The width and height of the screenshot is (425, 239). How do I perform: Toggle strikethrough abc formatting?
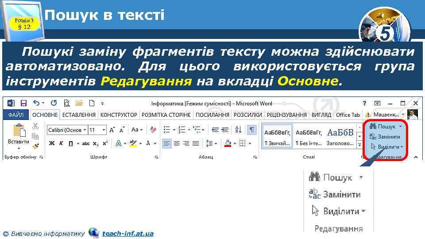point(86,143)
